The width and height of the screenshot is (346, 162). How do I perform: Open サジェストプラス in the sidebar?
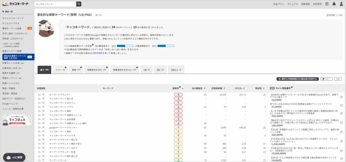pos(11,23)
